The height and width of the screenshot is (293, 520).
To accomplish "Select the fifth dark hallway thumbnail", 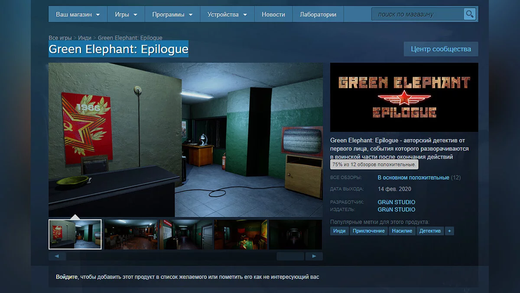I will point(296,234).
